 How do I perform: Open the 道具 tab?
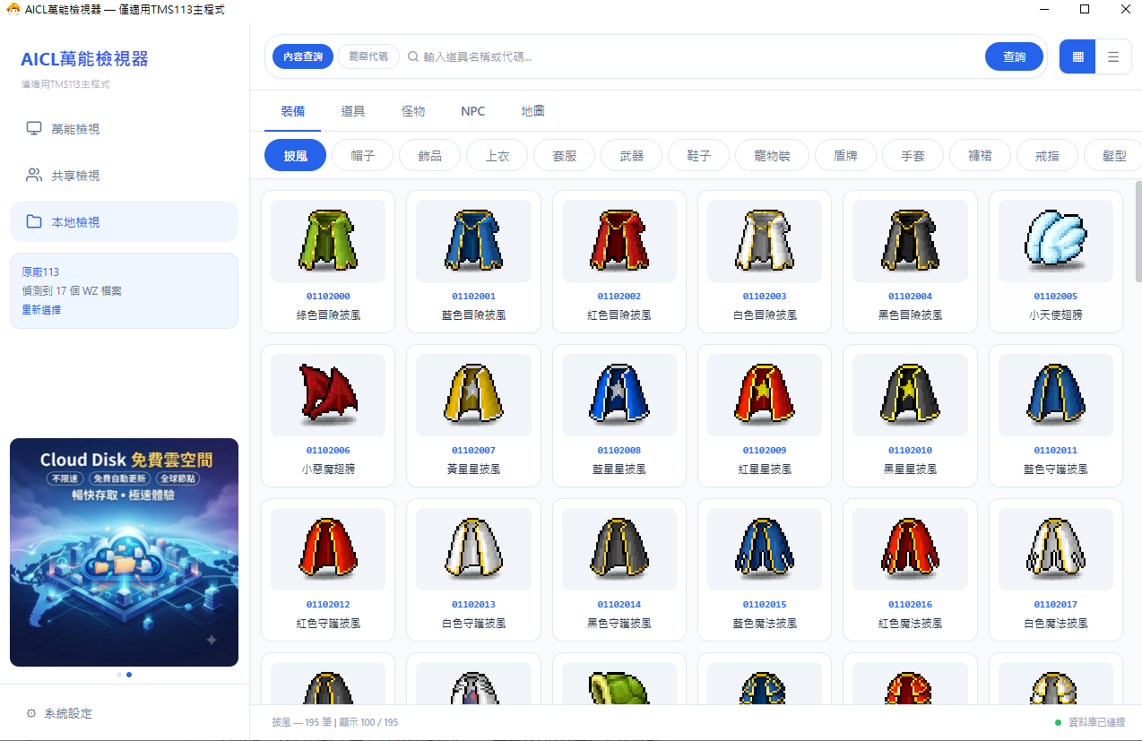tap(353, 111)
